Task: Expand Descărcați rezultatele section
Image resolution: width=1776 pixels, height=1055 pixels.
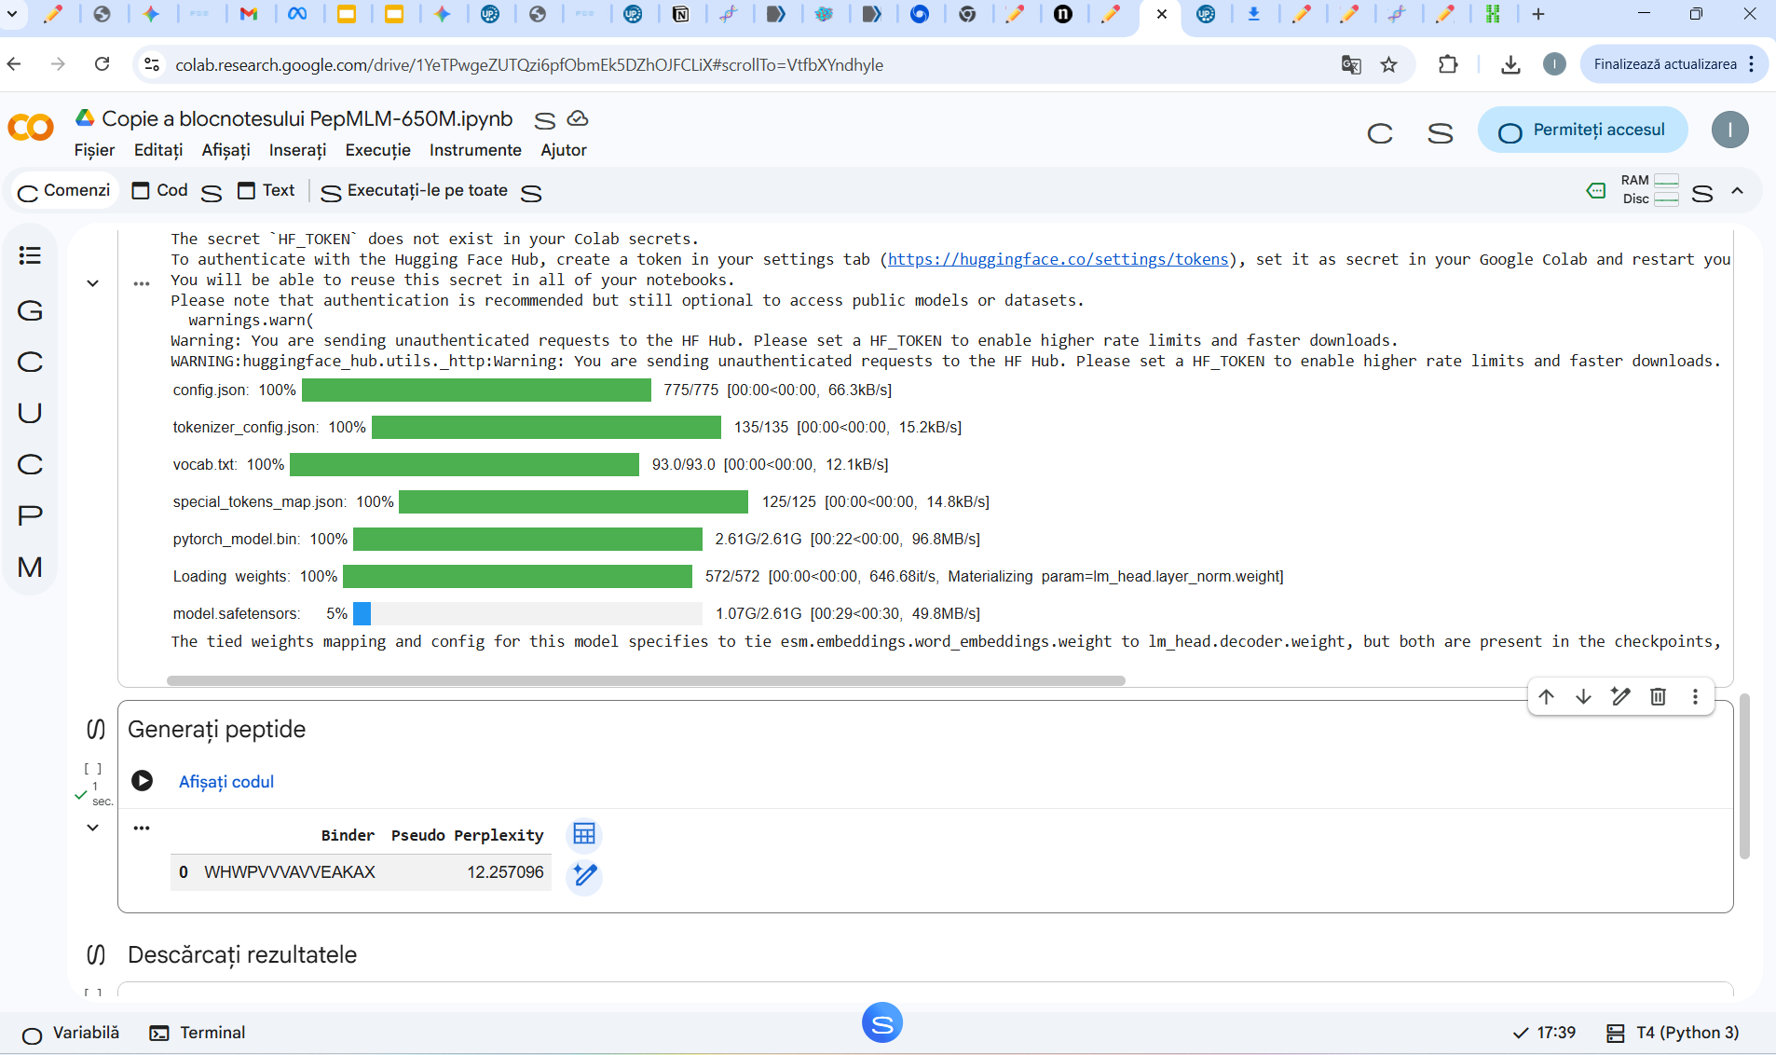Action: coord(95,954)
